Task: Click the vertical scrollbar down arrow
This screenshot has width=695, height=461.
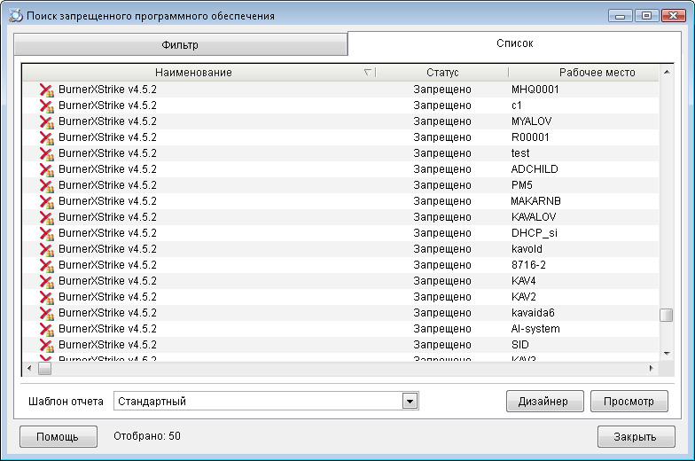Action: tap(667, 354)
